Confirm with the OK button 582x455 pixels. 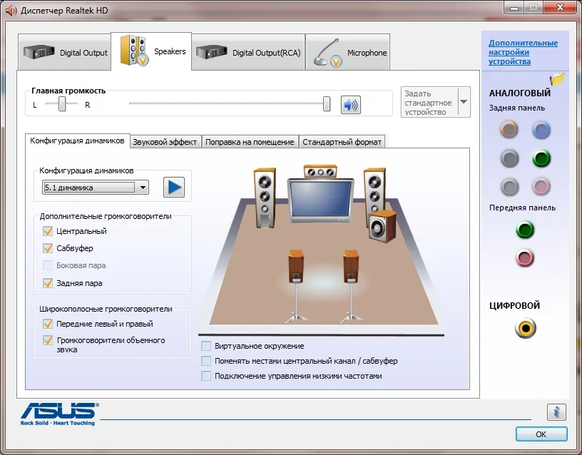coord(541,434)
